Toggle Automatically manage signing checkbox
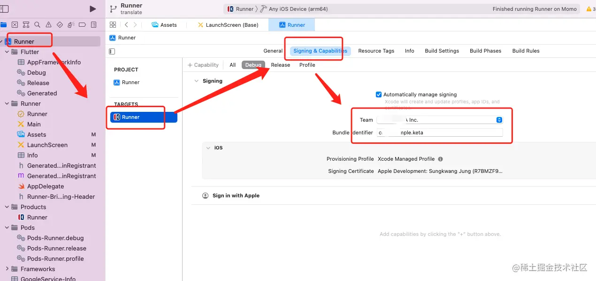Screen dimensions: 596x281 tap(379, 94)
